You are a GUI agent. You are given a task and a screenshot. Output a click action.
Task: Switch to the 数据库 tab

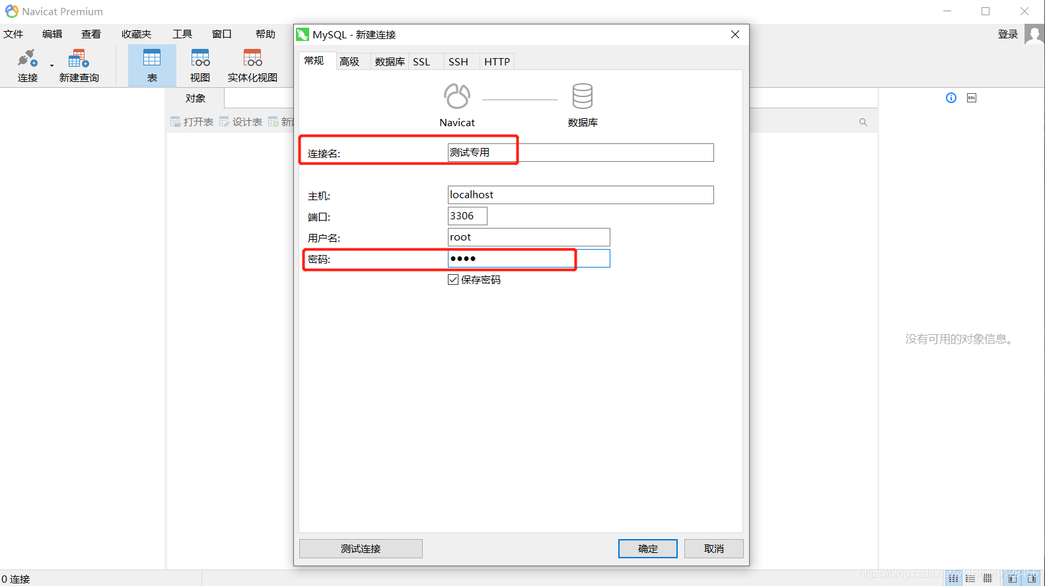click(390, 61)
